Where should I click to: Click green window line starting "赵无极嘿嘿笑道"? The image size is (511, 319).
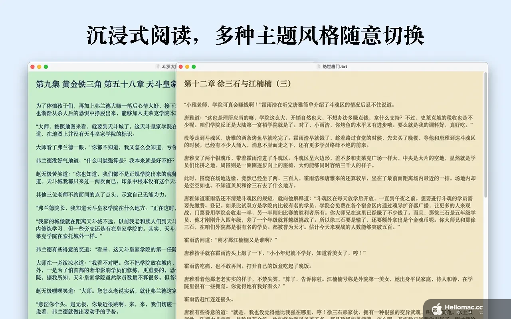tap(106, 291)
